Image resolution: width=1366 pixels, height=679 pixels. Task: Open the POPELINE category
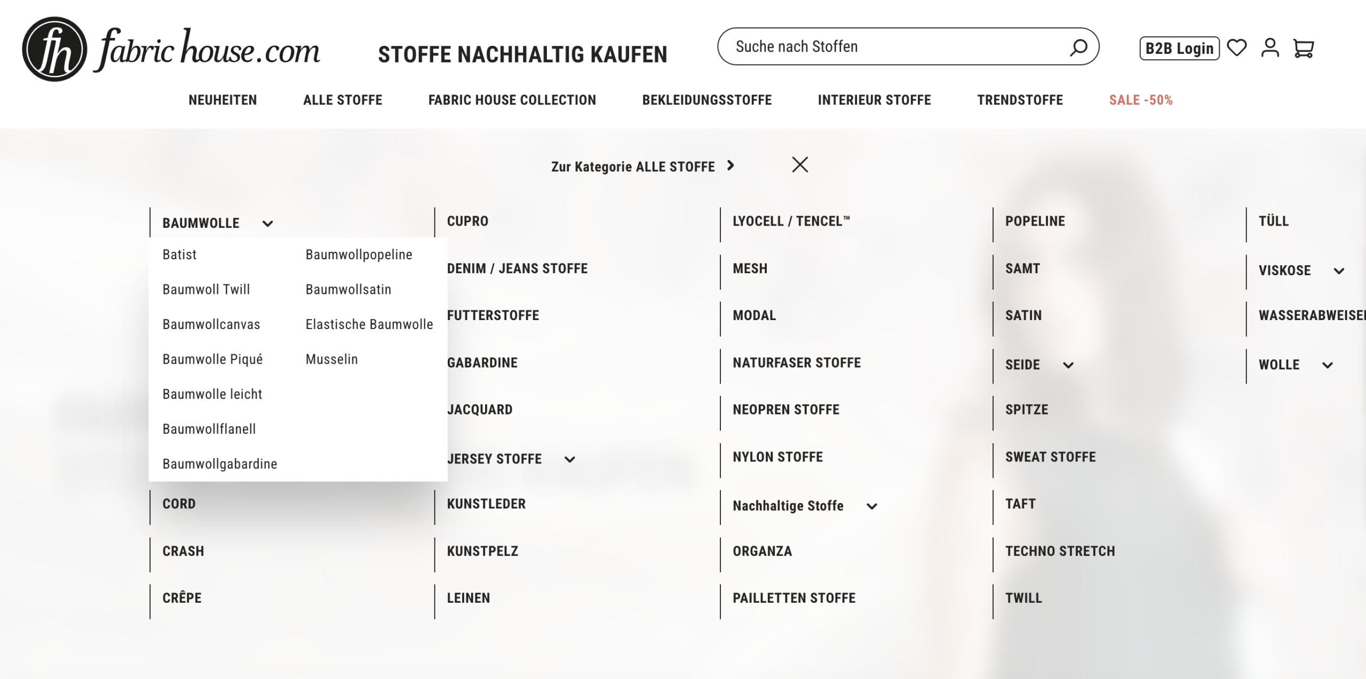[x=1035, y=221]
